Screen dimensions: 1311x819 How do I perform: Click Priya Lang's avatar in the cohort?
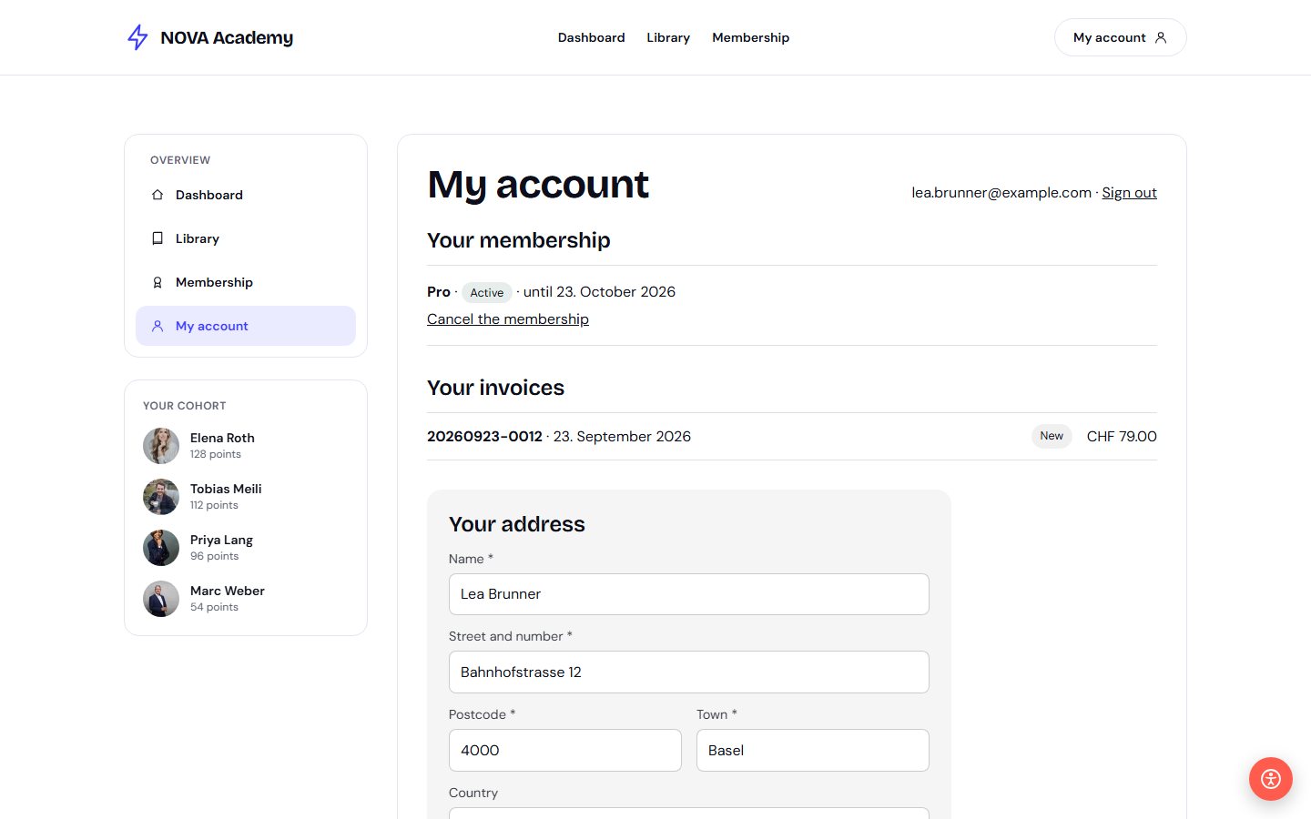pyautogui.click(x=161, y=548)
